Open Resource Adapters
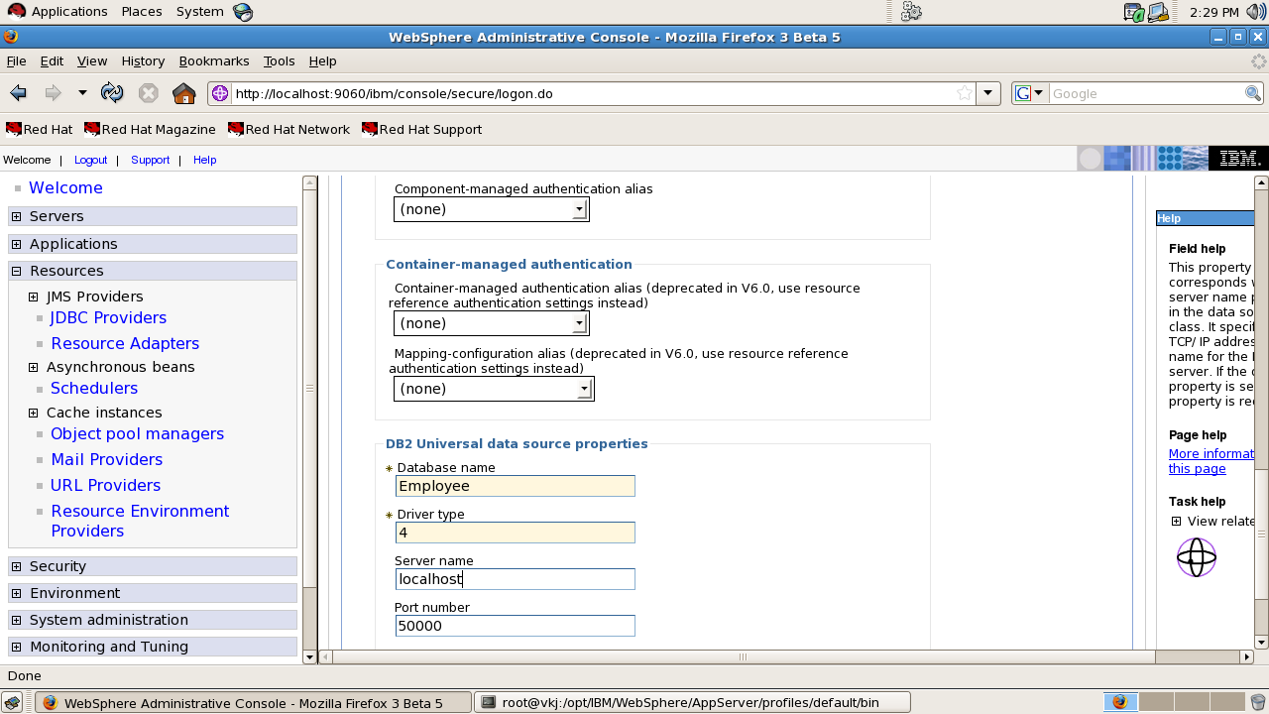 click(x=125, y=343)
